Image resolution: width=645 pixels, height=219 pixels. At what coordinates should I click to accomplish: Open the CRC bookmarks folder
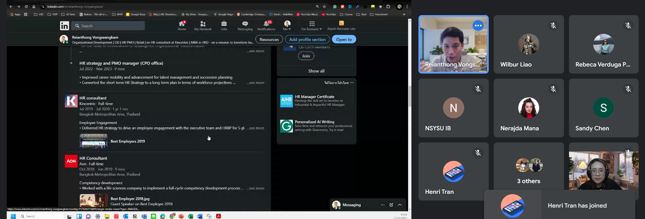tap(39, 14)
